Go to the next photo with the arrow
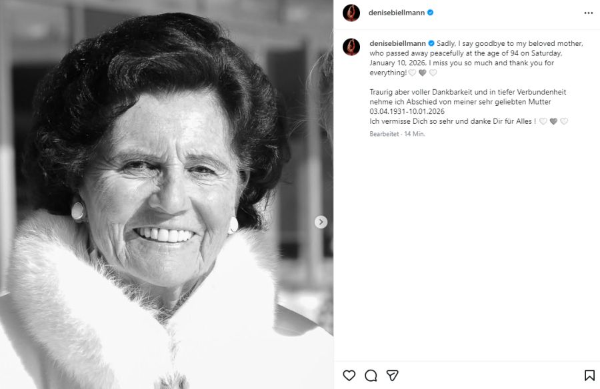Image resolution: width=600 pixels, height=389 pixels. coord(321,222)
